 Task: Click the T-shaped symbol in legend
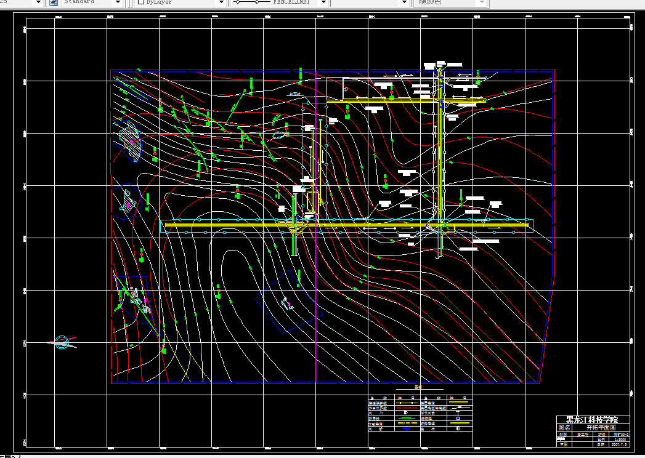point(458,414)
